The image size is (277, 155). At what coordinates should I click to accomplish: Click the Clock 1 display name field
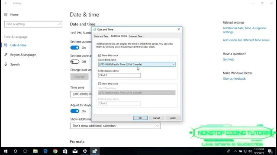(x=119, y=75)
